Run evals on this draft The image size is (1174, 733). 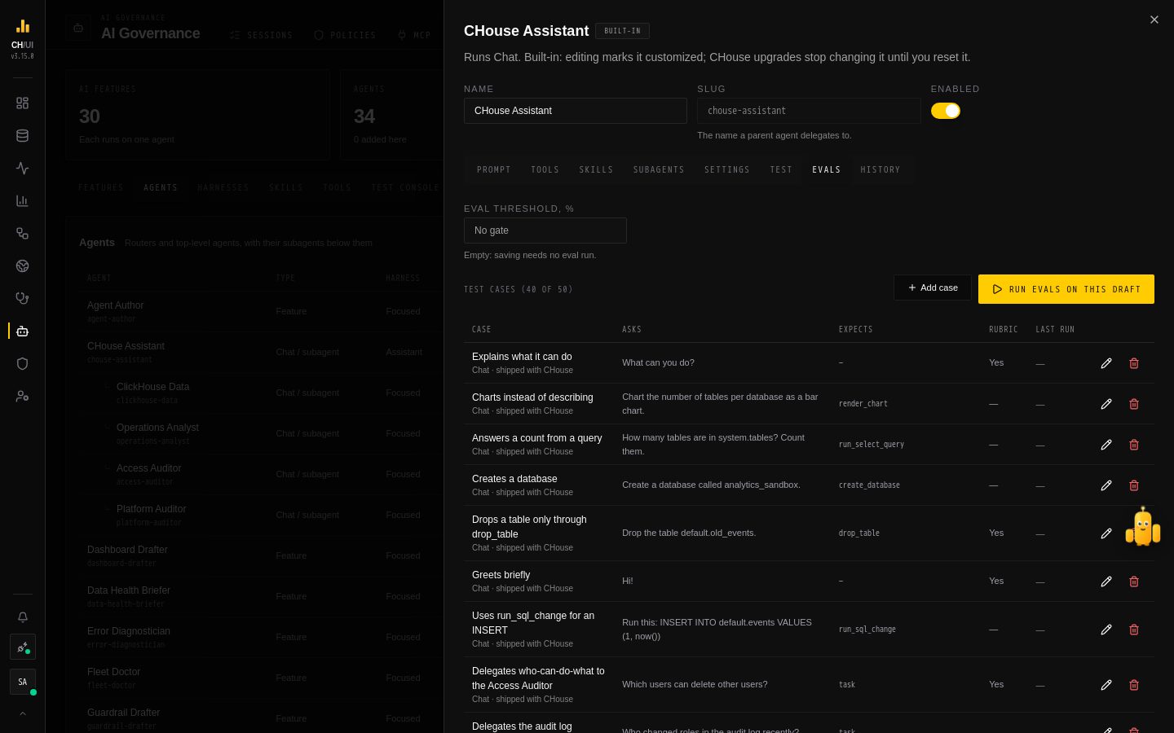pyautogui.click(x=1066, y=289)
